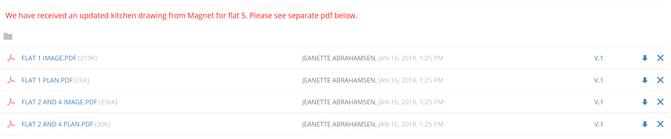Screen dimensions: 671x139
Task: Open the FLAT 1 IMAGE.PDF link
Action: pos(49,58)
